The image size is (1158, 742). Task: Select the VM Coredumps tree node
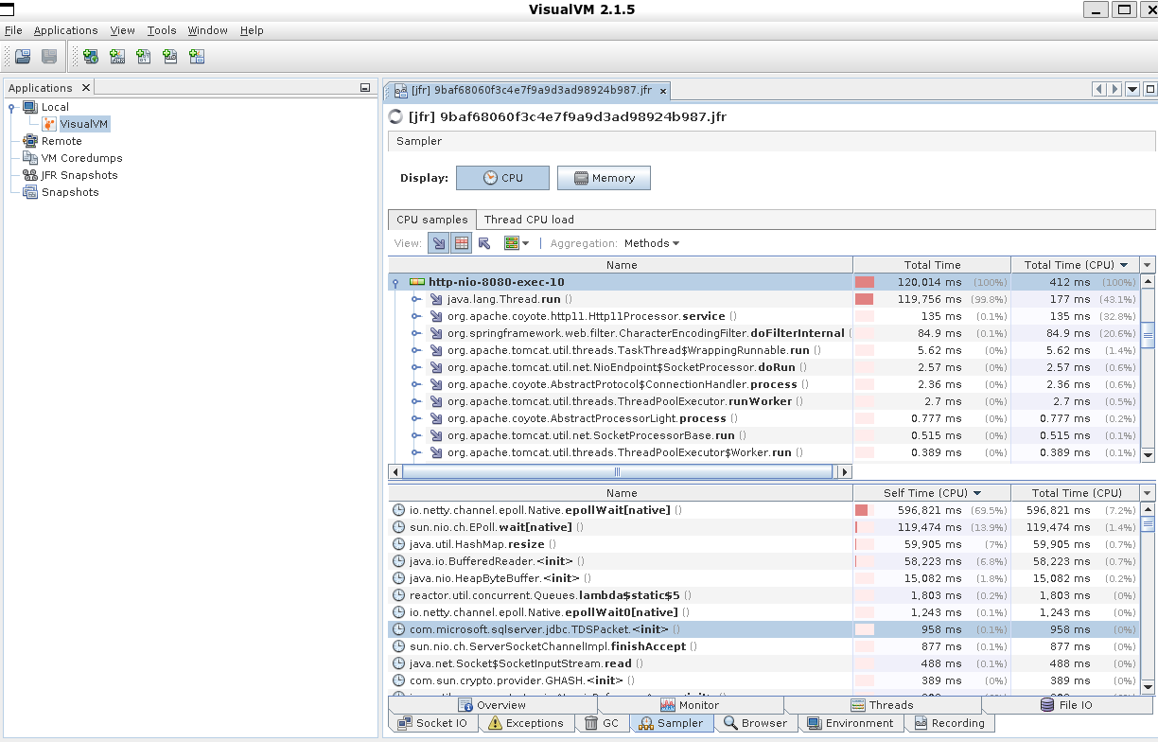click(x=81, y=158)
